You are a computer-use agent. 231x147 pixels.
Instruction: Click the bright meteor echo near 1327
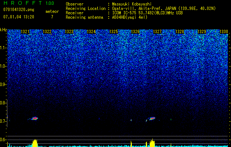(x=152, y=118)
